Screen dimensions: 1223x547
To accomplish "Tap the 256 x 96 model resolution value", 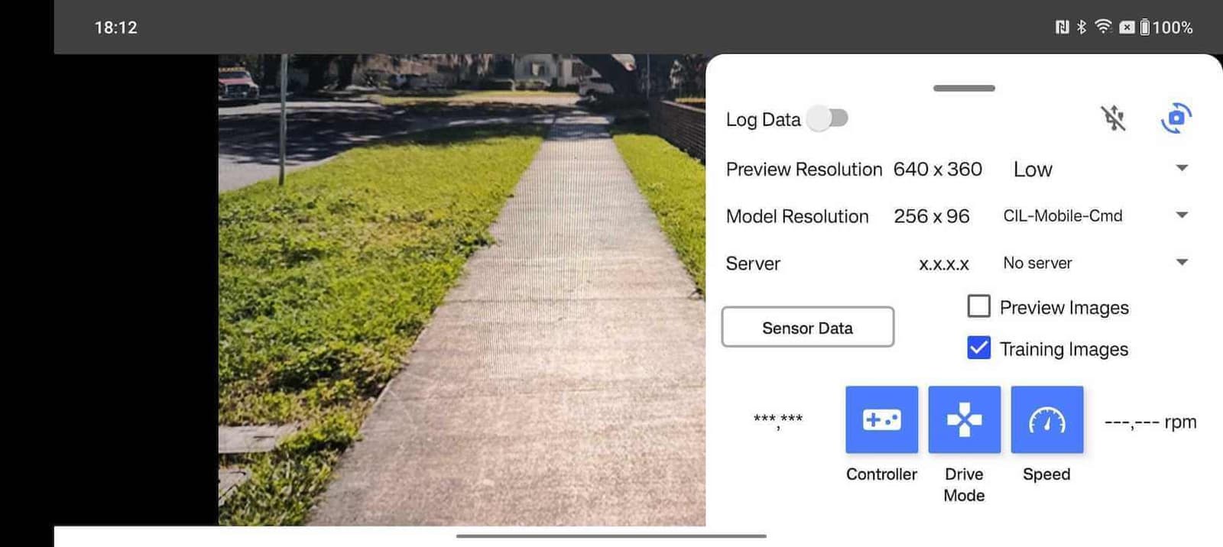I will [x=932, y=216].
